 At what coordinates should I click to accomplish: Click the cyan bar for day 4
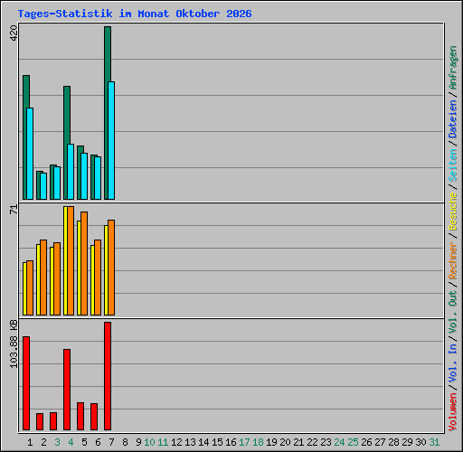coord(71,172)
